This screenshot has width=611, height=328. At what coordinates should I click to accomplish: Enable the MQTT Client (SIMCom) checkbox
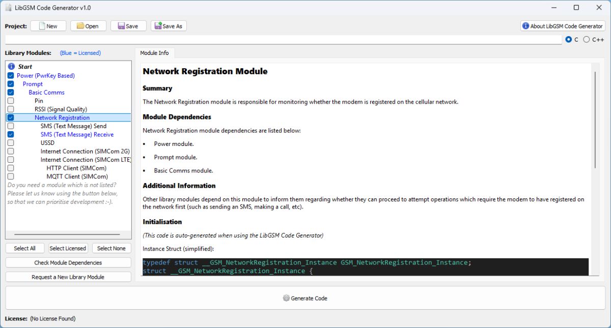(x=11, y=176)
